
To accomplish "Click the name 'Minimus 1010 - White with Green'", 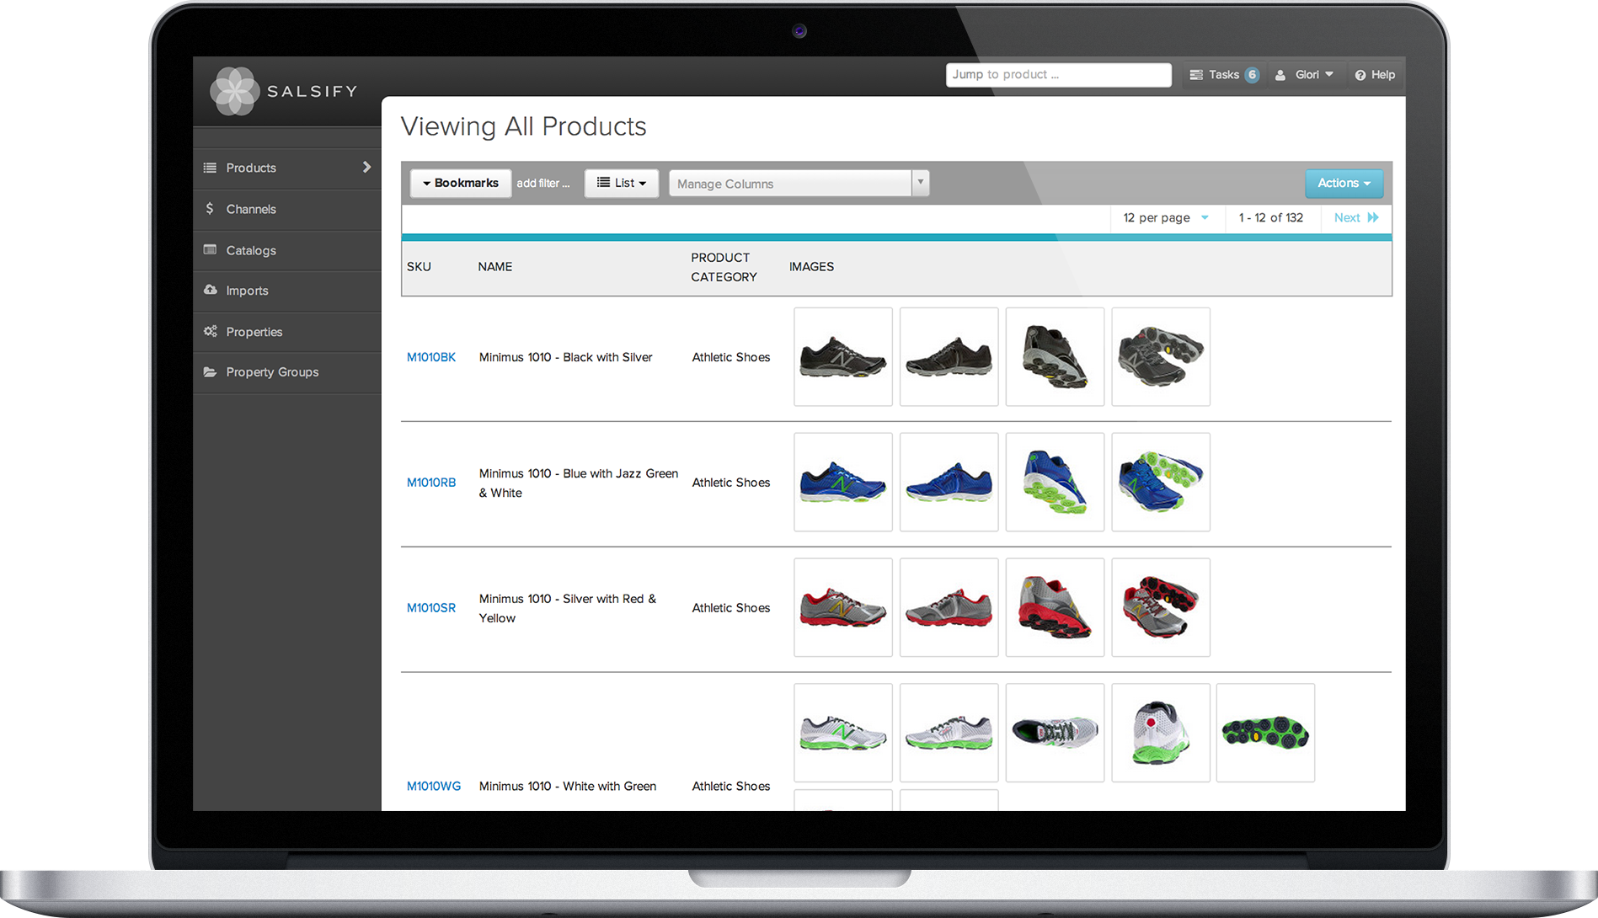I will point(568,786).
